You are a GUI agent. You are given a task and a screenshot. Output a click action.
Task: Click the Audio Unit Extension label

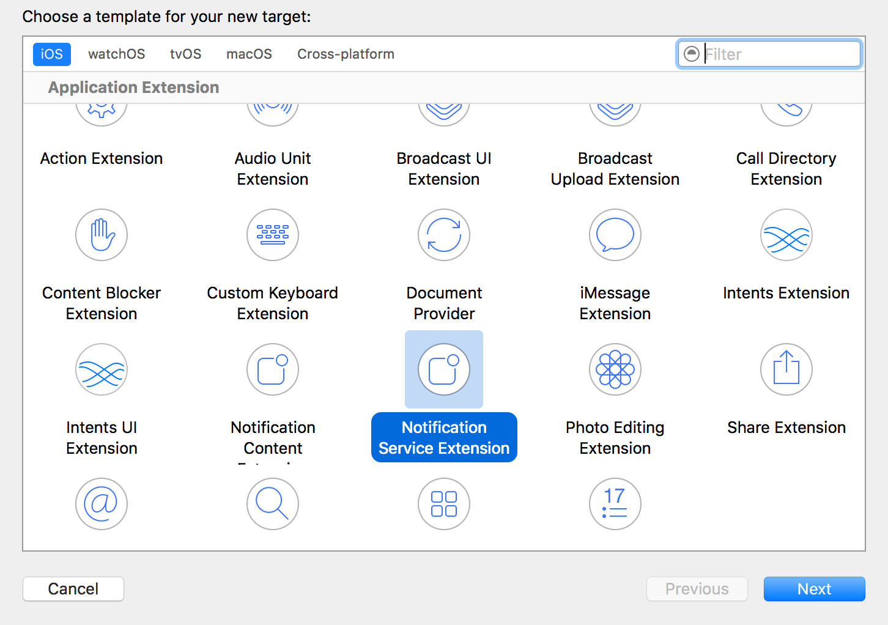point(273,169)
